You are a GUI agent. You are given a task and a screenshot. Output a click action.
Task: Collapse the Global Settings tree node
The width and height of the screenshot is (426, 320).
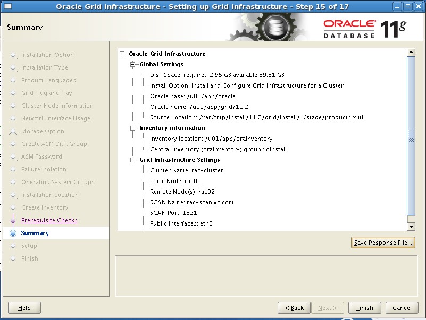click(132, 64)
